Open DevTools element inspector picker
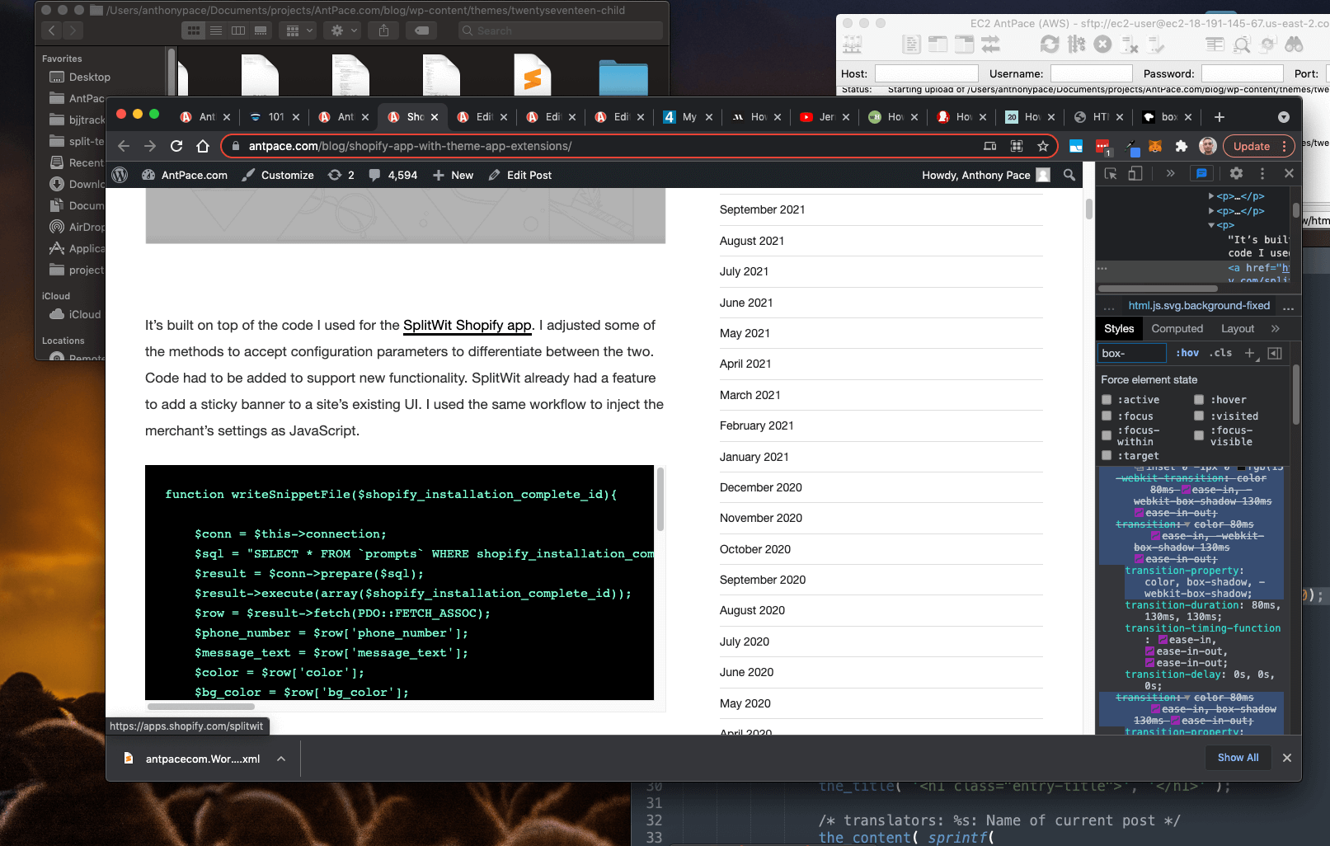The image size is (1330, 846). [x=1111, y=173]
